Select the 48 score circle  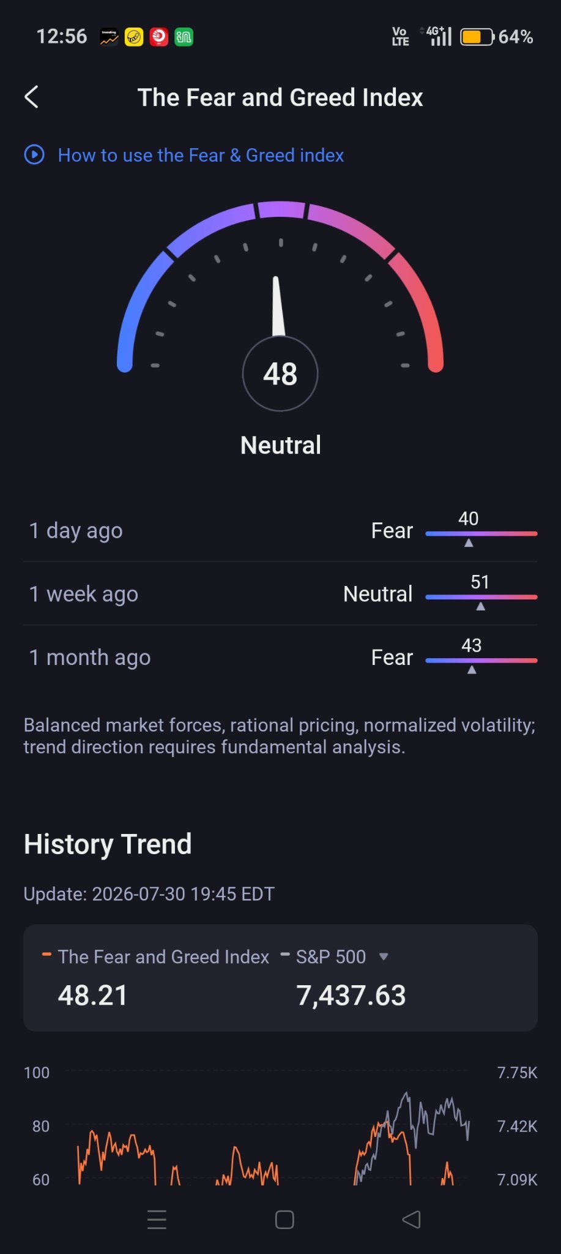[x=280, y=374]
